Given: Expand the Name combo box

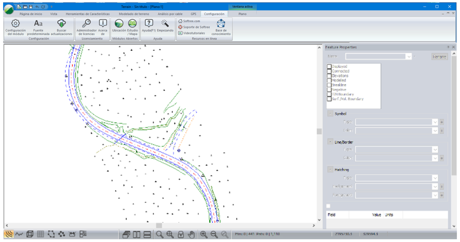Looking at the screenshot, I should [409, 56].
